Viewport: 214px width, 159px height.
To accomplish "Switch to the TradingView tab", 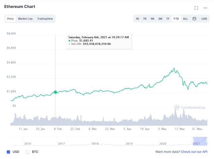I will (45, 19).
